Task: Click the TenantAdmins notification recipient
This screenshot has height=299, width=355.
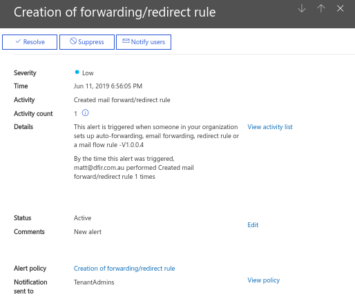Action: [x=94, y=282]
